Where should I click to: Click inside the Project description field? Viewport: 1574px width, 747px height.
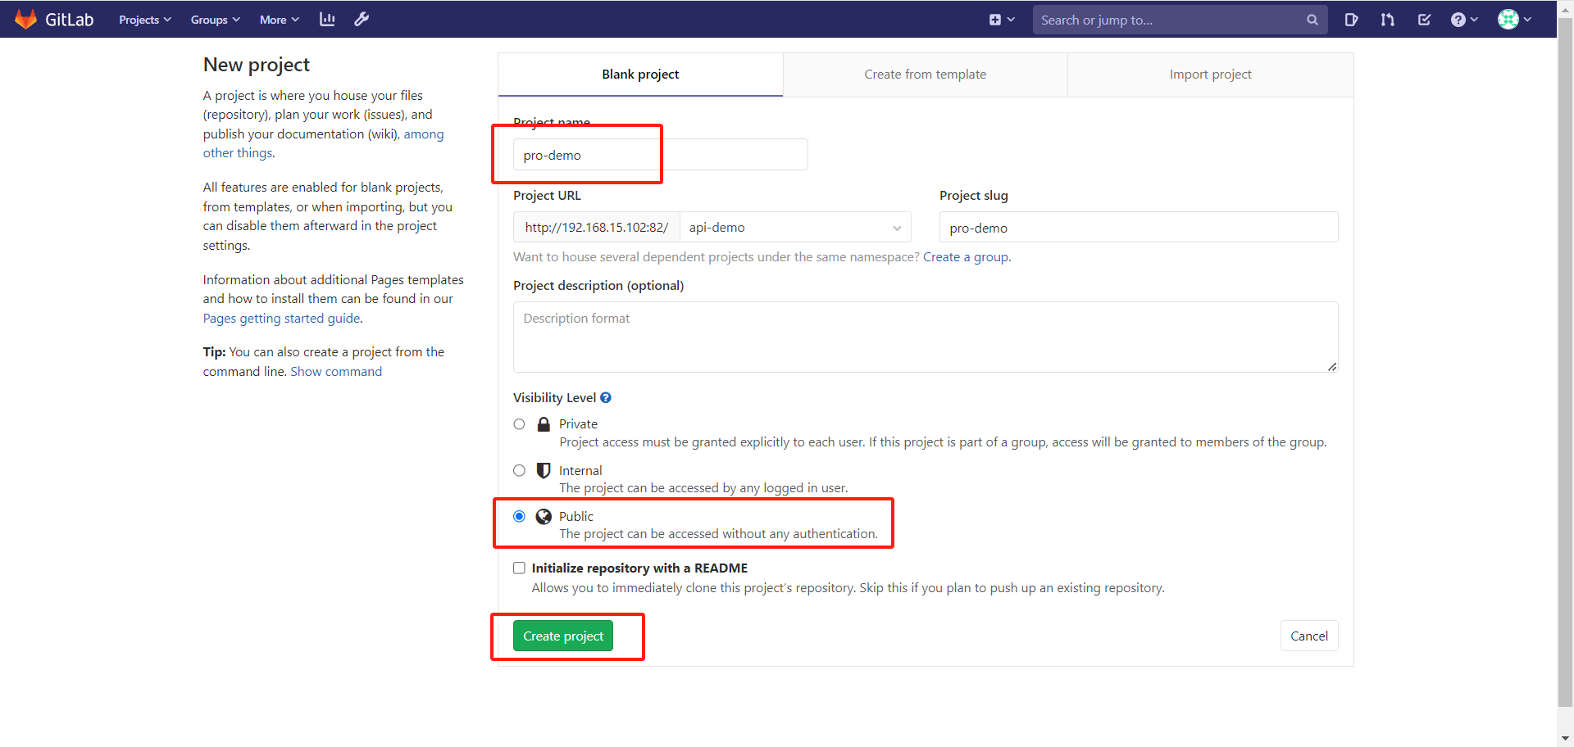pos(925,337)
